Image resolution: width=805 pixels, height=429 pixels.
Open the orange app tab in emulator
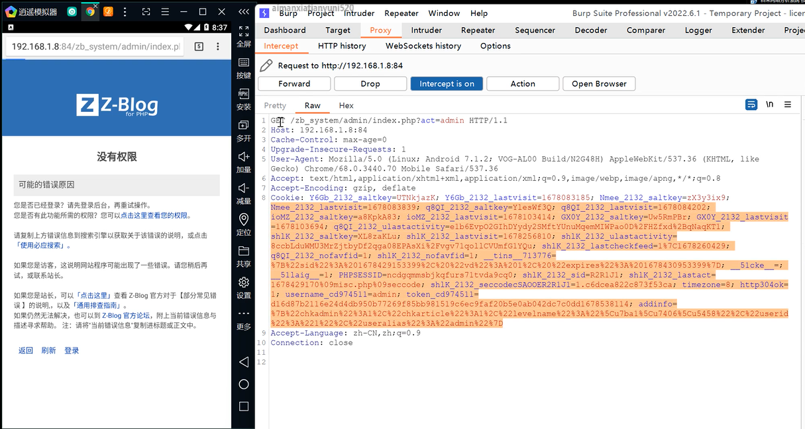pyautogui.click(x=108, y=11)
